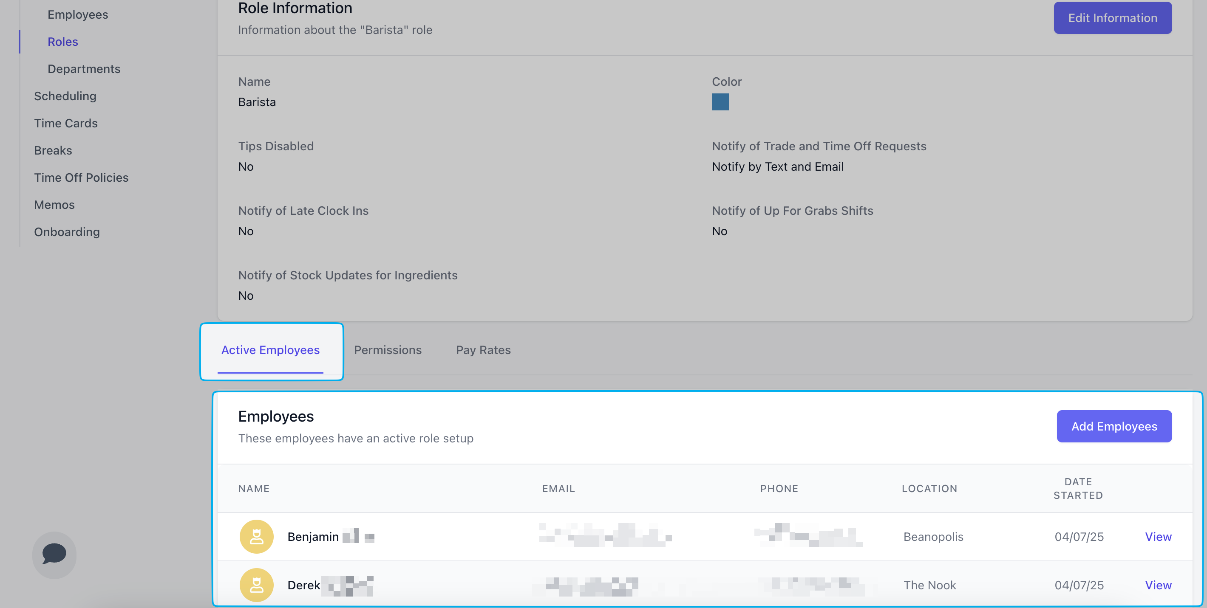Image resolution: width=1207 pixels, height=608 pixels.
Task: Switch to the Pay Rates tab
Action: (x=483, y=350)
